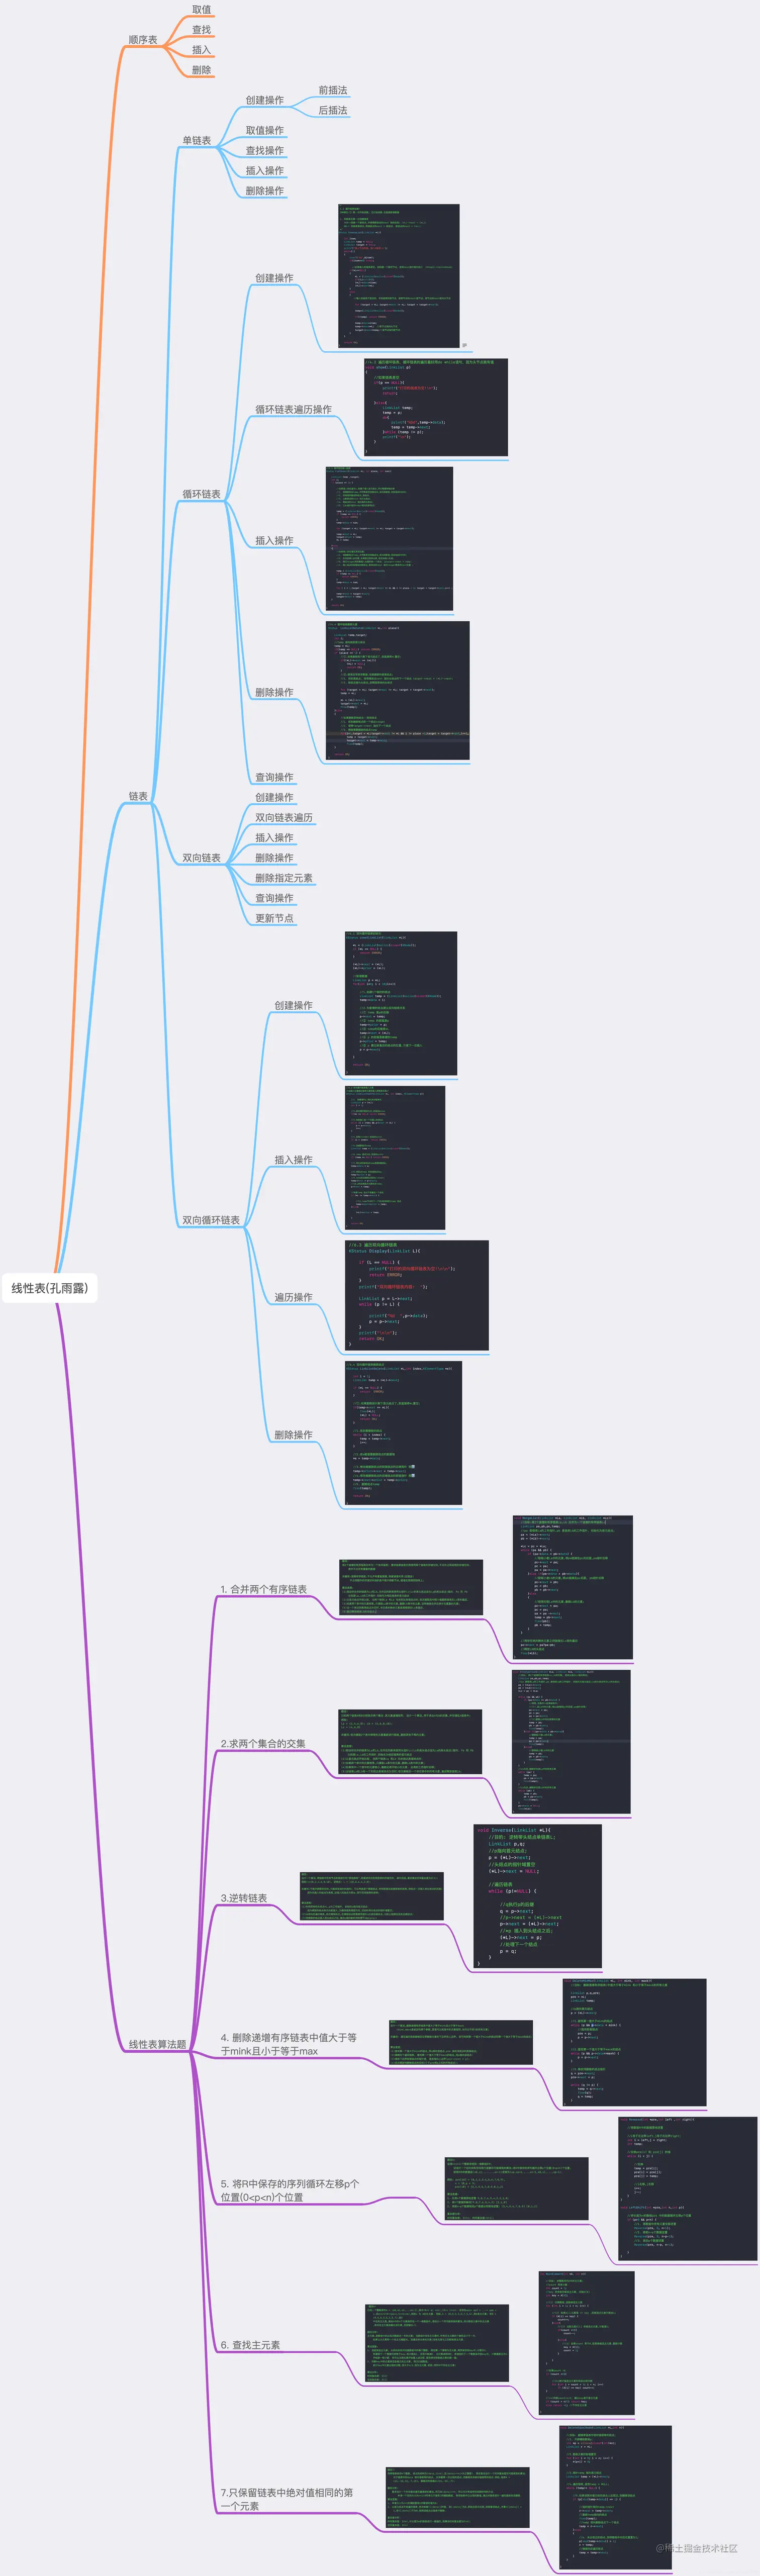The height and width of the screenshot is (2576, 760).
Task: Open the 双向循环链表 插入操作 code image
Action: (x=395, y=1158)
